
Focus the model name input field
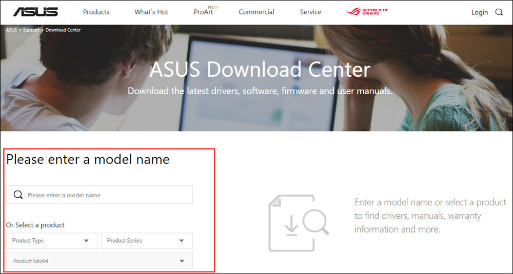pyautogui.click(x=100, y=195)
